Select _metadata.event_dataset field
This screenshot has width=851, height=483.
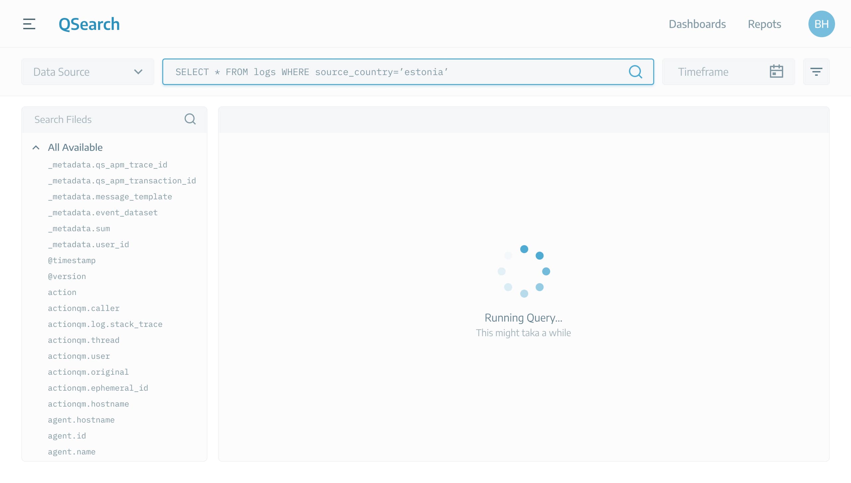[x=103, y=213]
